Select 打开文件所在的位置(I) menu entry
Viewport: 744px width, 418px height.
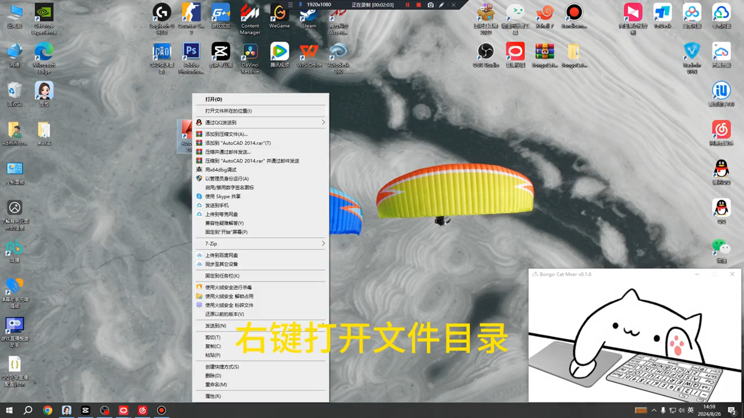pos(228,111)
